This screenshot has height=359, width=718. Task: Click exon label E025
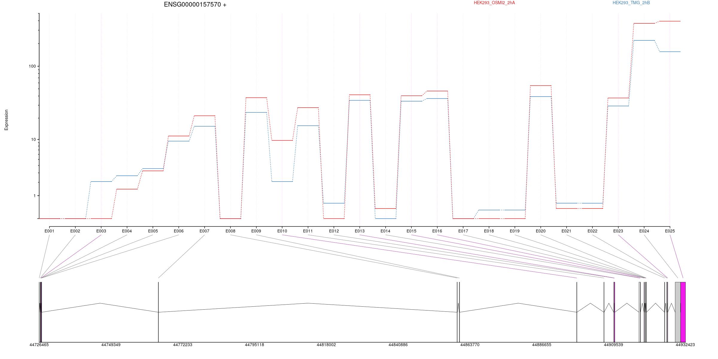(x=670, y=231)
